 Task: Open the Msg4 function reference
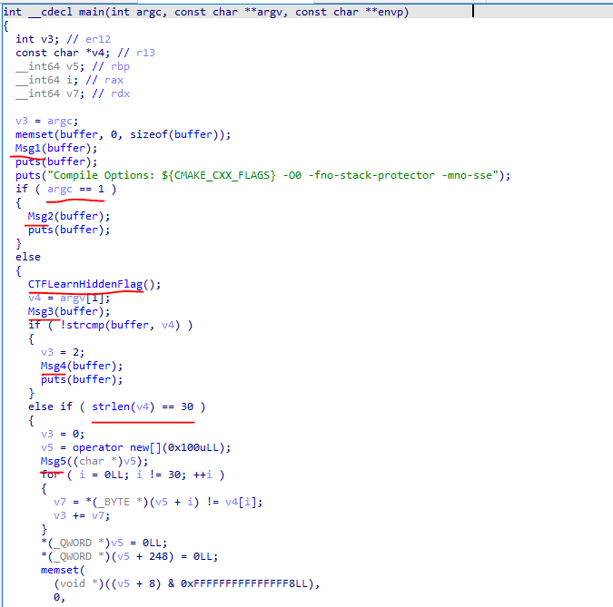(54, 366)
